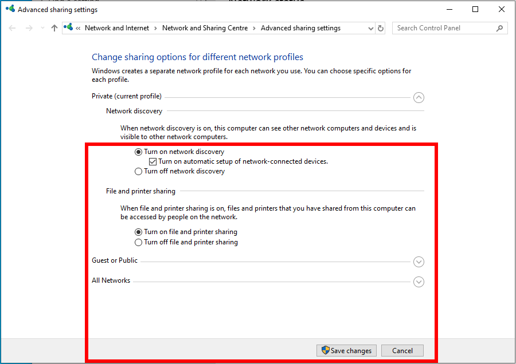Open the address bar history dropdown
This screenshot has height=364, width=516.
[x=370, y=28]
